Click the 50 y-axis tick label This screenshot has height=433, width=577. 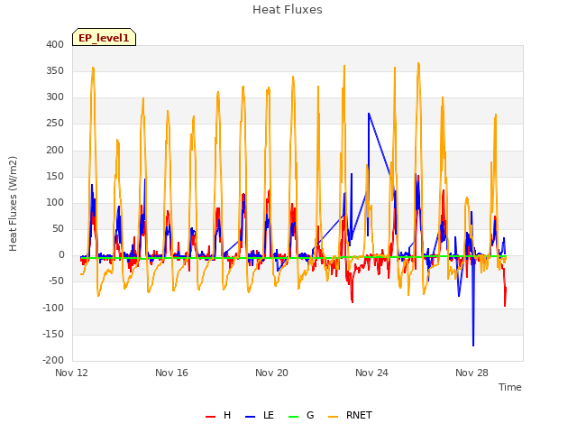click(x=59, y=228)
